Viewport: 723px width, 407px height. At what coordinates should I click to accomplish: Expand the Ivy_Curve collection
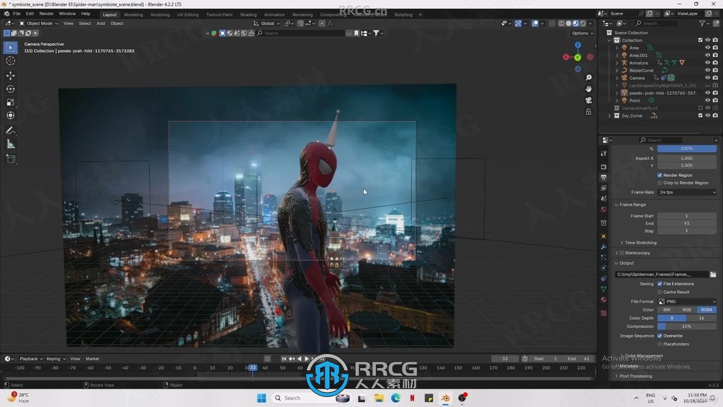609,115
